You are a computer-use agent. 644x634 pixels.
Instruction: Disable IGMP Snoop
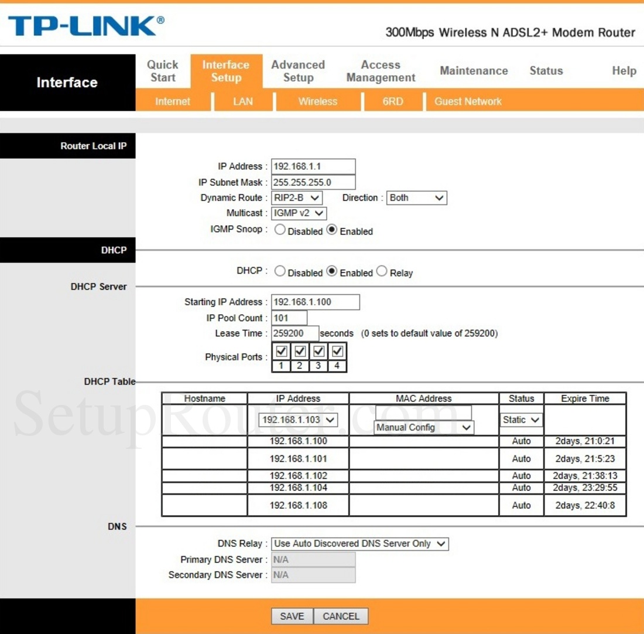(280, 230)
